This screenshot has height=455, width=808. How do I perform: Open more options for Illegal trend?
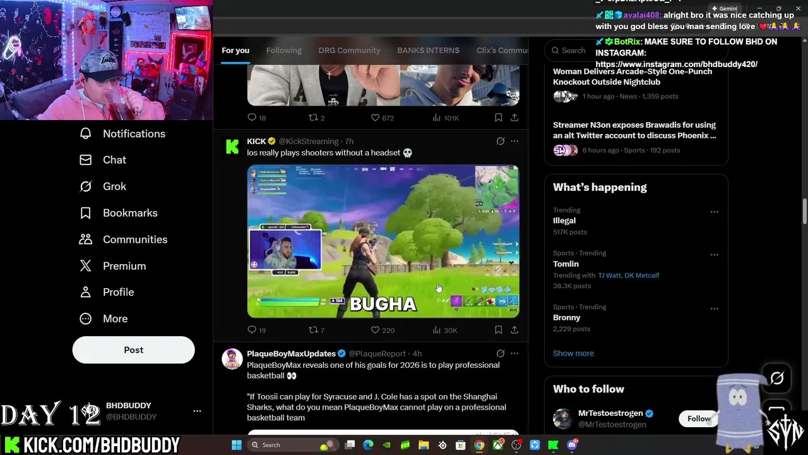(x=714, y=212)
